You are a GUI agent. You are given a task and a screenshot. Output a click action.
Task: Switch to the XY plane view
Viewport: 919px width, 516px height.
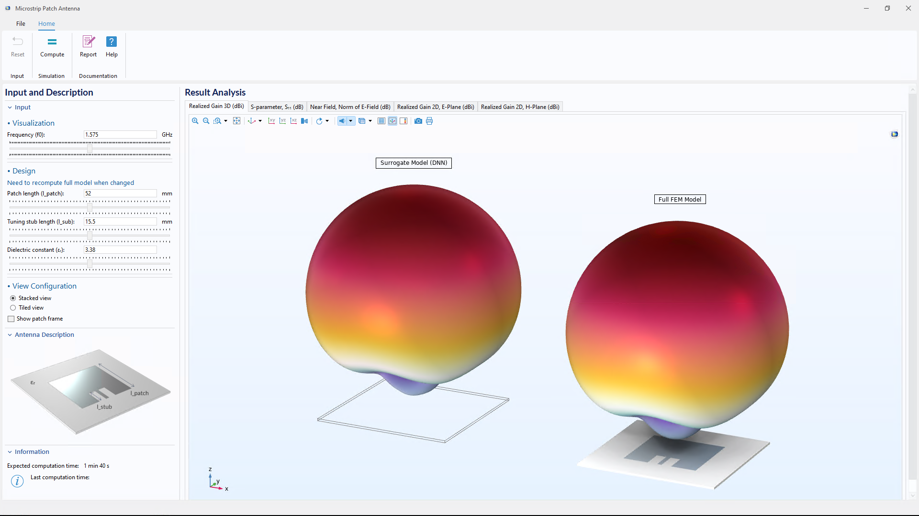click(271, 121)
